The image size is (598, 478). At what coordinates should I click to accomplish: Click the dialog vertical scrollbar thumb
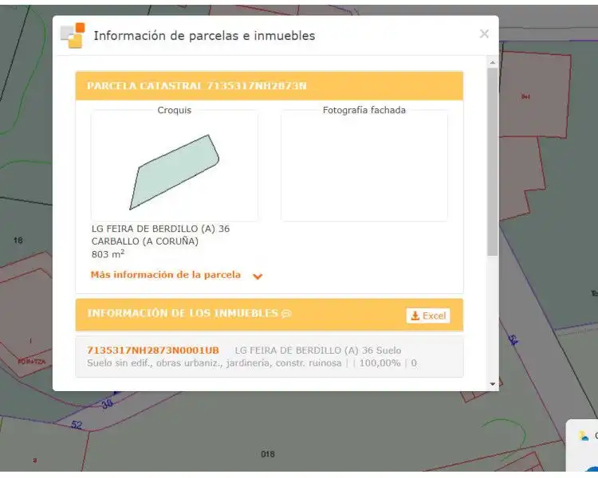click(x=493, y=162)
